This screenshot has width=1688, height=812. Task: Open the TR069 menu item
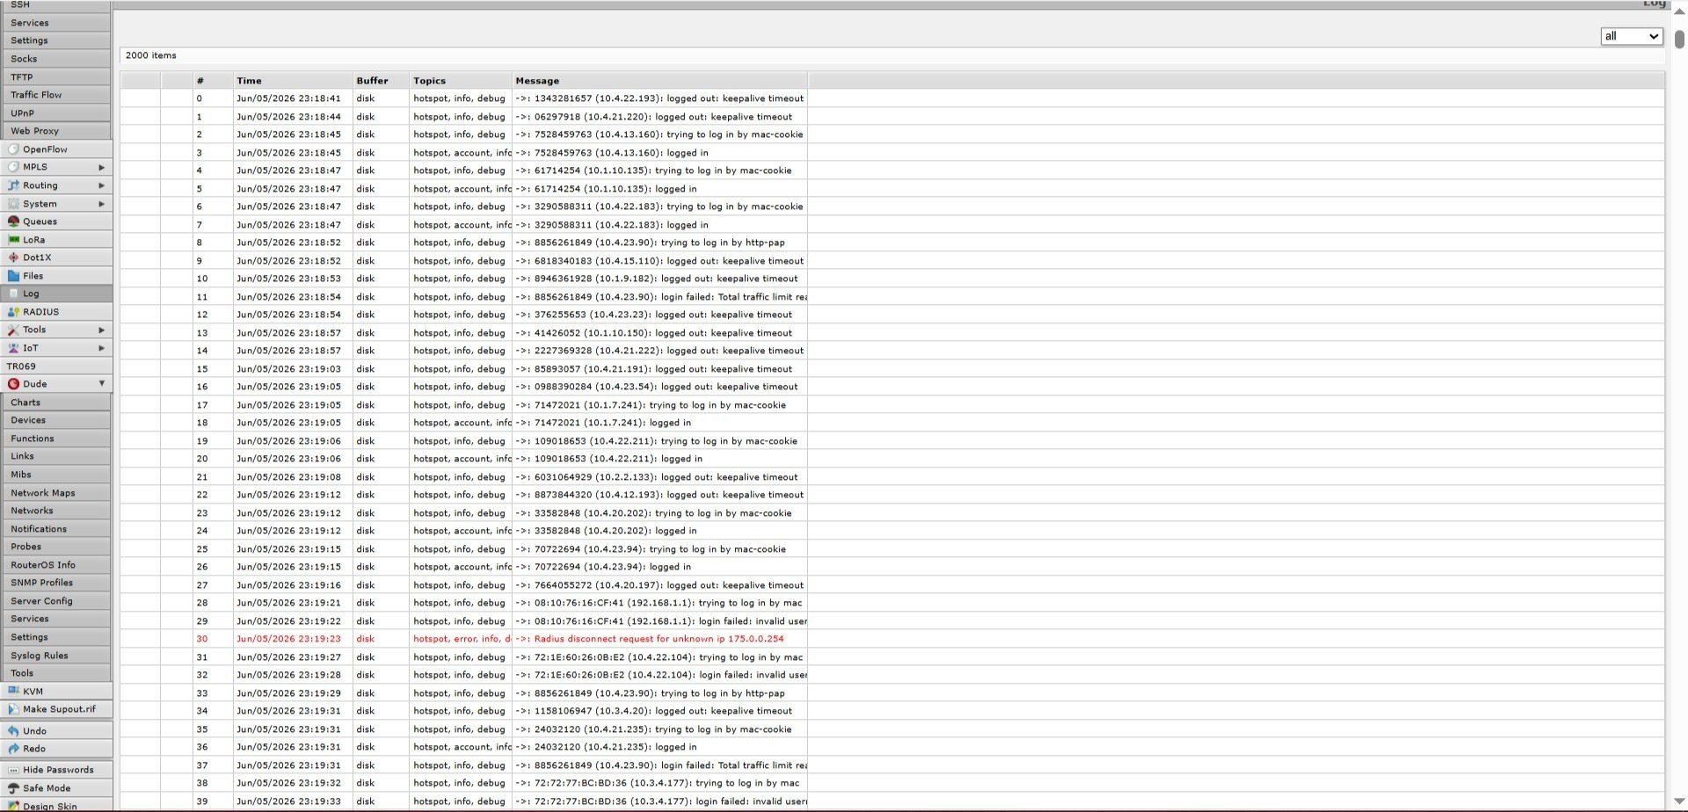point(56,366)
